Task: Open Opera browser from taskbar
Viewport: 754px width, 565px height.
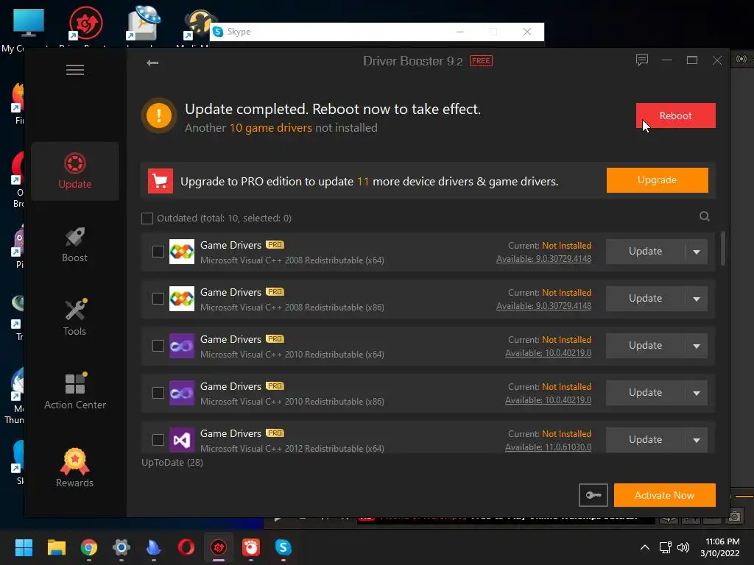Action: pyautogui.click(x=186, y=547)
